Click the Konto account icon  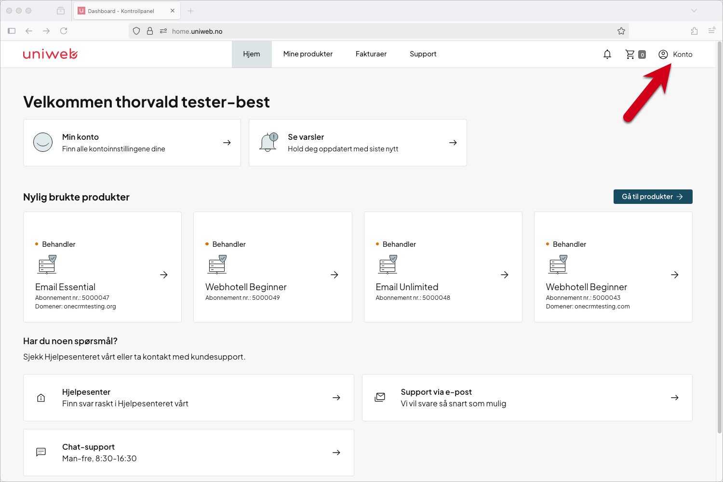(663, 54)
